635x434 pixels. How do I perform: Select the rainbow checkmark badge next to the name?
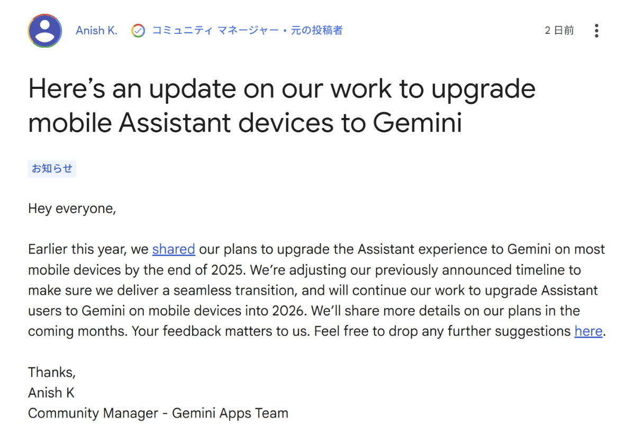tap(138, 30)
